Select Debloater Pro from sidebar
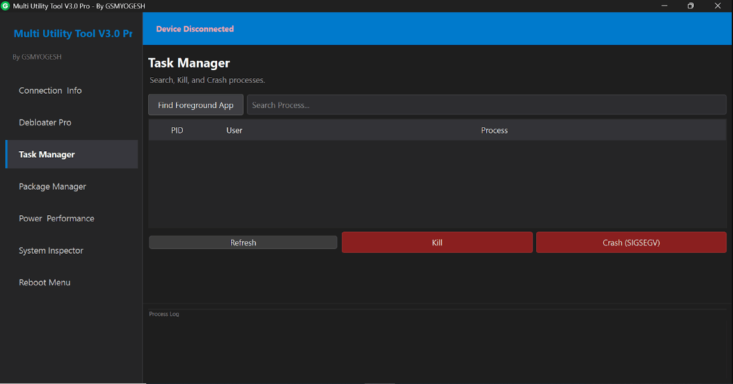This screenshot has height=384, width=733. pyautogui.click(x=47, y=122)
